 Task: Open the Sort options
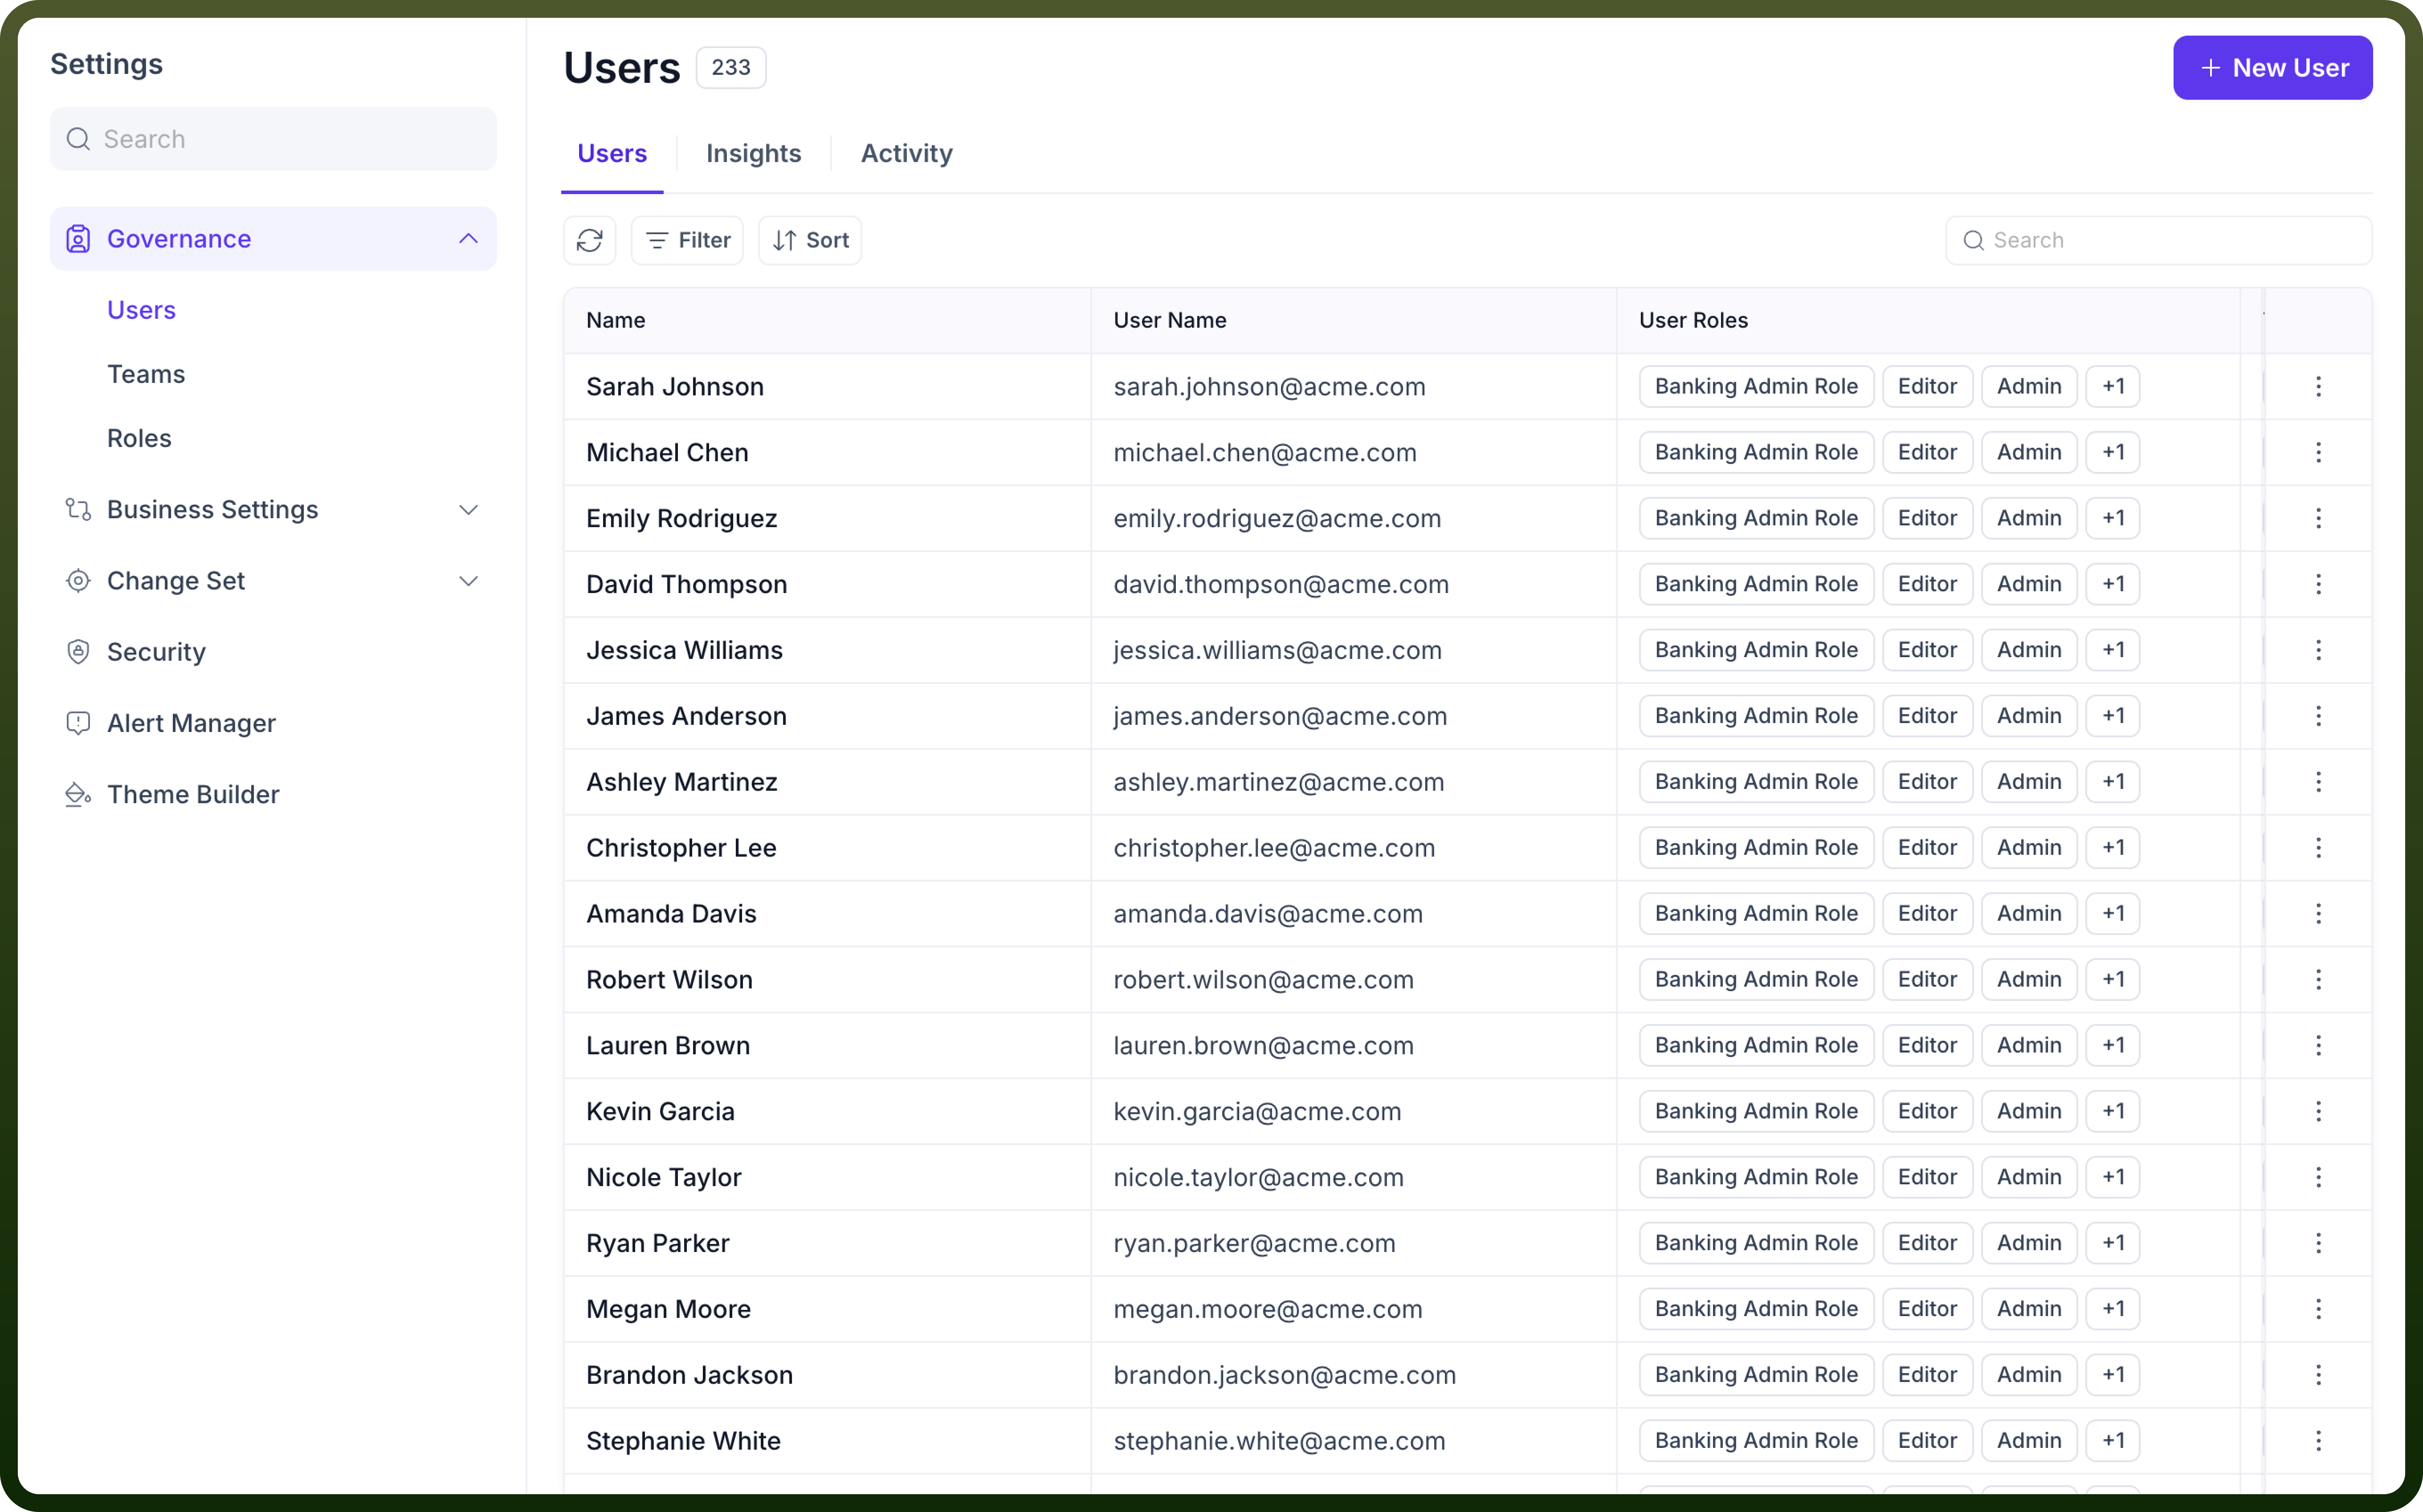[810, 240]
